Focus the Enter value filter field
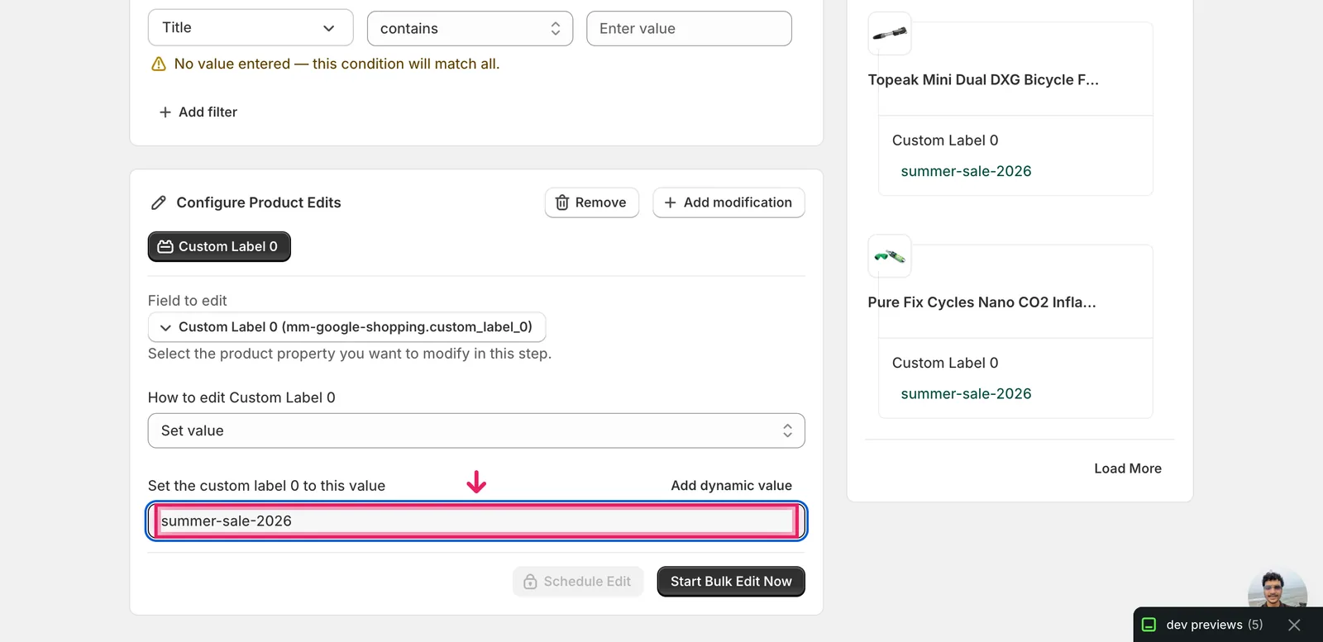The height and width of the screenshot is (642, 1323). (x=689, y=28)
